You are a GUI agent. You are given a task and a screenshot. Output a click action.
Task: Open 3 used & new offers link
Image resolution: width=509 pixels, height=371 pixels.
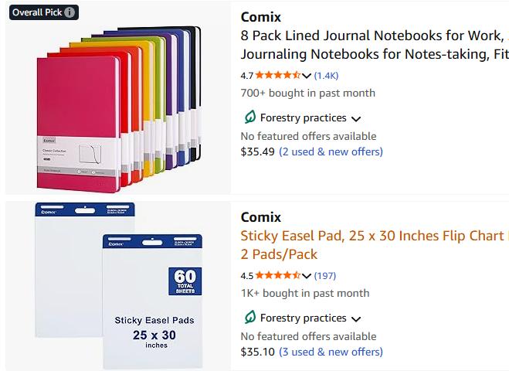click(331, 352)
